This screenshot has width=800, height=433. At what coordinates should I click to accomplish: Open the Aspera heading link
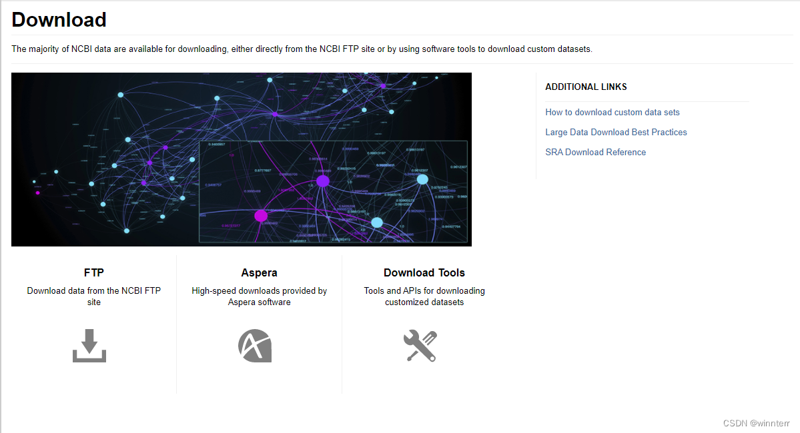(x=259, y=272)
